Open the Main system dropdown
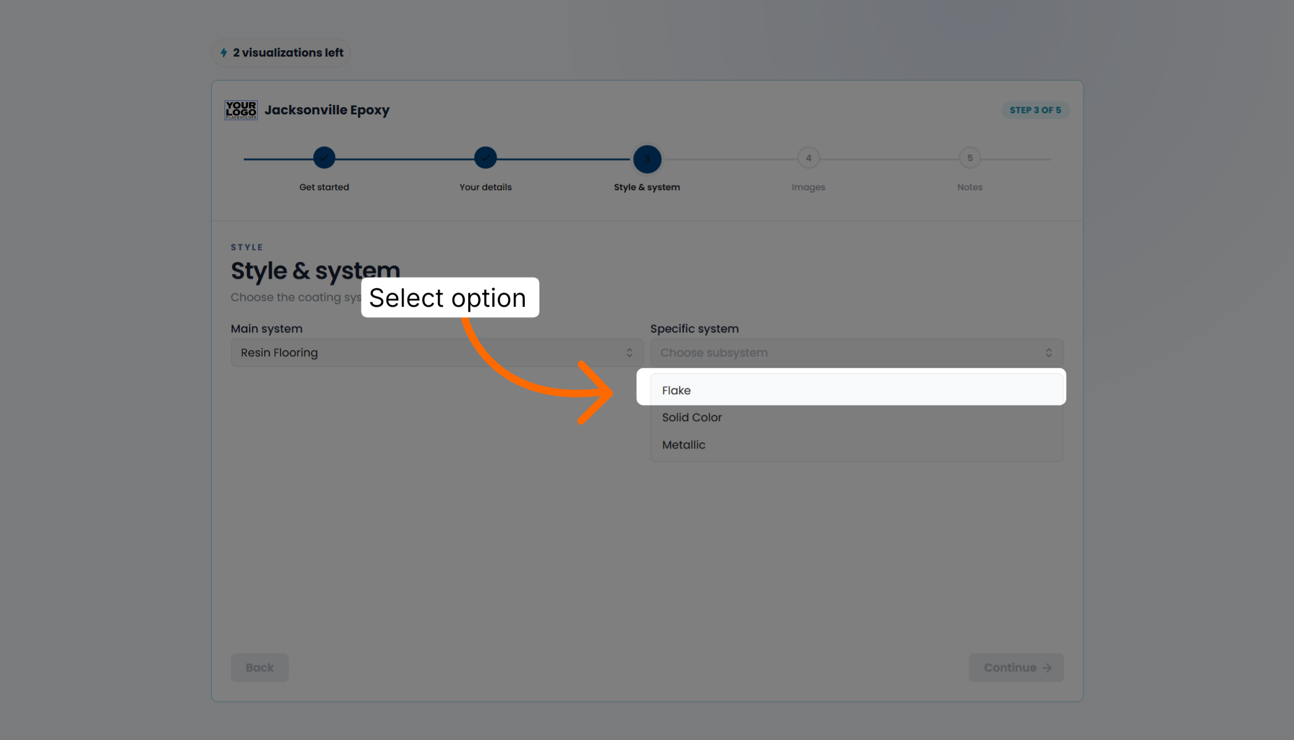Viewport: 1294px width, 740px height. click(x=437, y=353)
